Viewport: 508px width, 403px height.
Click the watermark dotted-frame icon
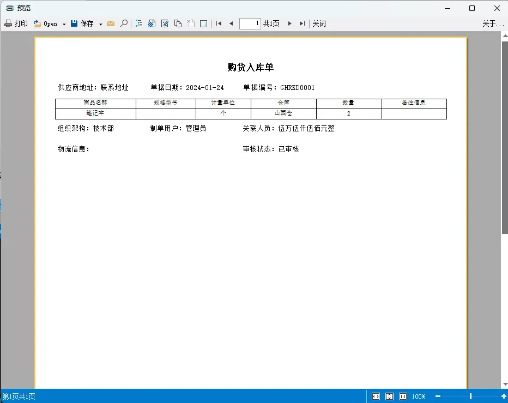204,23
